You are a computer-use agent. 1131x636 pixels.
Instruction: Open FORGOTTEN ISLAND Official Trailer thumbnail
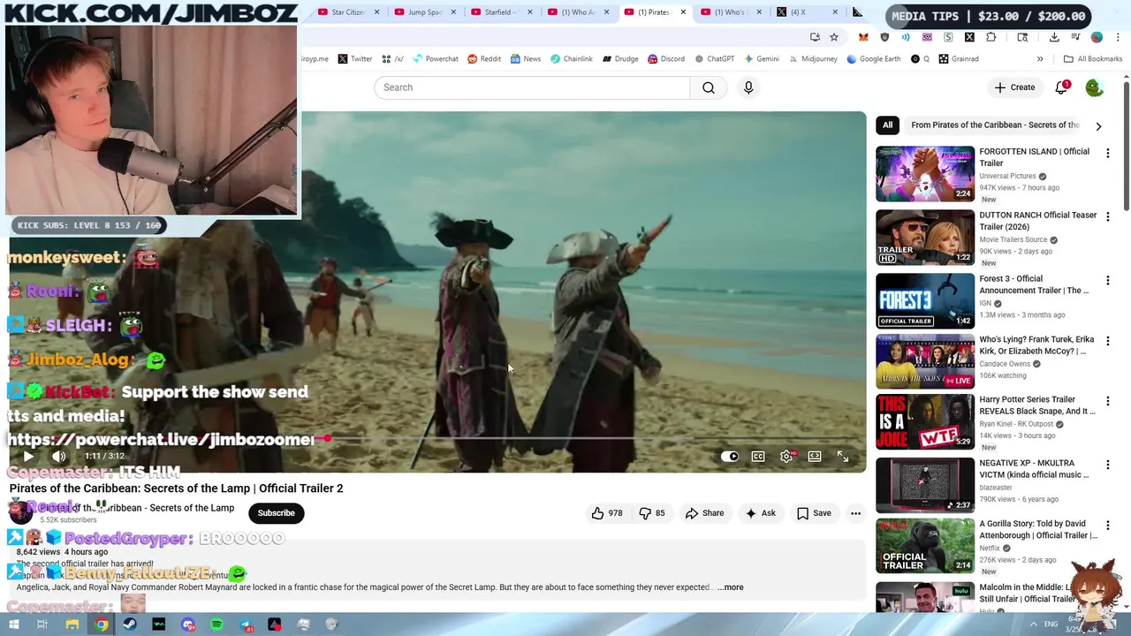pos(925,174)
